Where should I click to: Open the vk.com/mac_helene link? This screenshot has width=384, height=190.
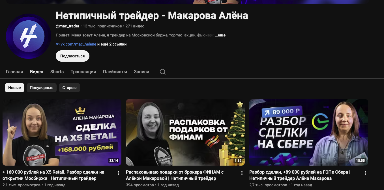coord(78,44)
